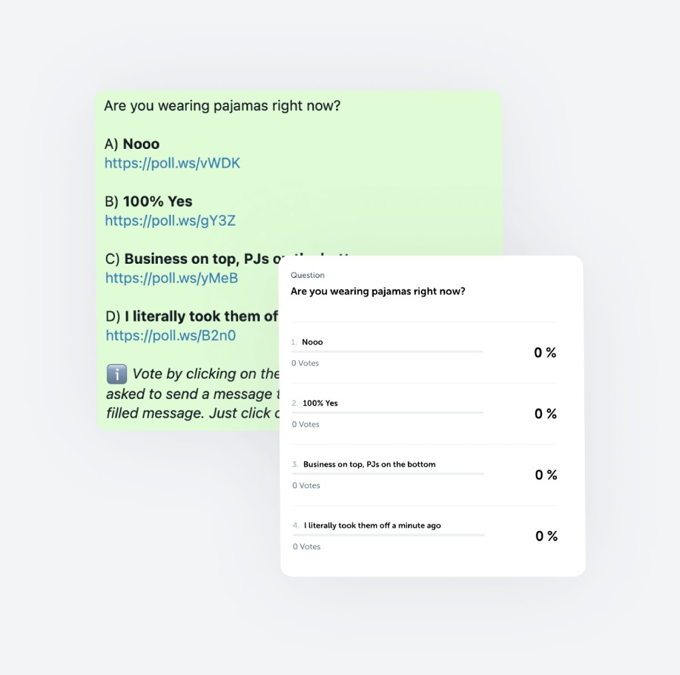Viewport: 680px width, 675px height.
Task: Click vote count under "Business on top" result
Action: 306,485
